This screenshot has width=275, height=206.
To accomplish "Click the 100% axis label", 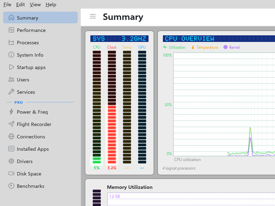I will (x=167, y=55).
